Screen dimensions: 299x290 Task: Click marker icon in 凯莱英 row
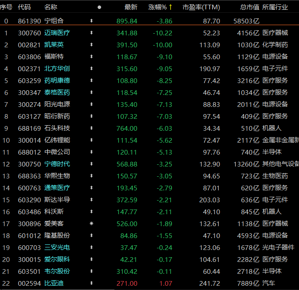(92, 45)
